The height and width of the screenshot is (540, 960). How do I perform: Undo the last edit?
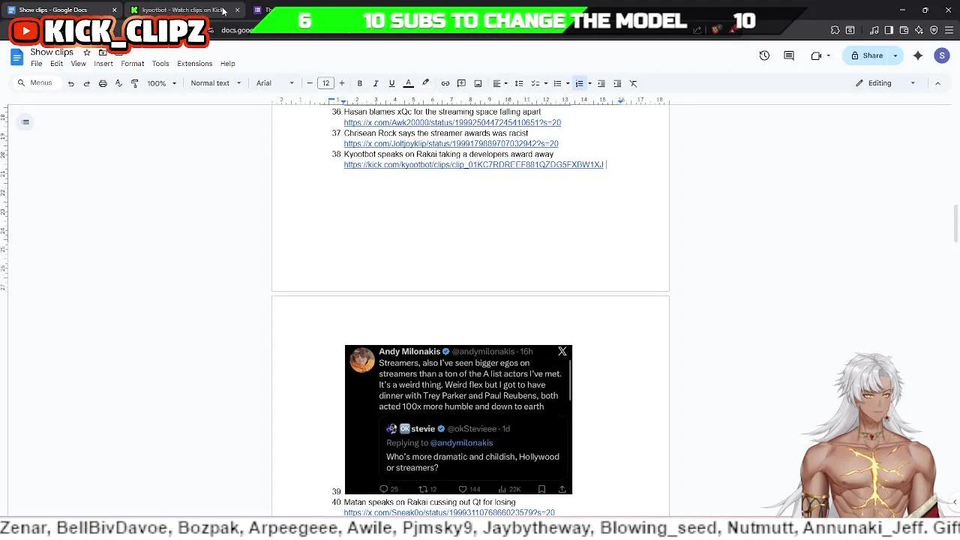[71, 83]
